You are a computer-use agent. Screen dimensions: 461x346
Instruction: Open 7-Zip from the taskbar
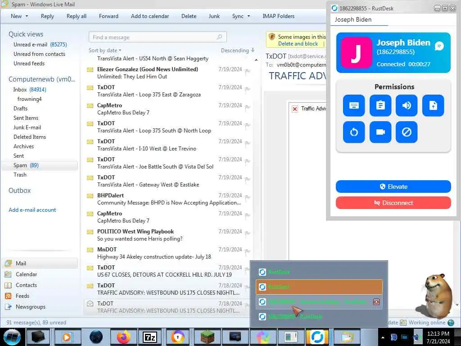click(x=150, y=337)
